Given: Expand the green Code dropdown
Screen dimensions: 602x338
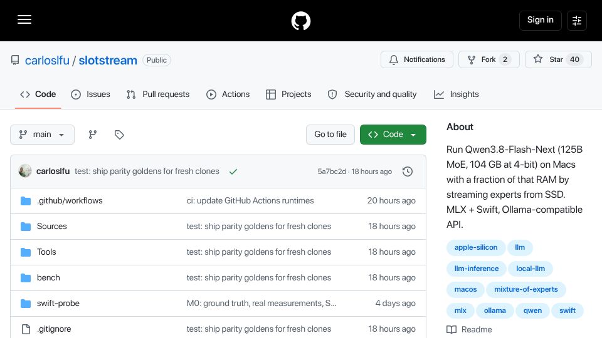Looking at the screenshot, I should click(393, 135).
